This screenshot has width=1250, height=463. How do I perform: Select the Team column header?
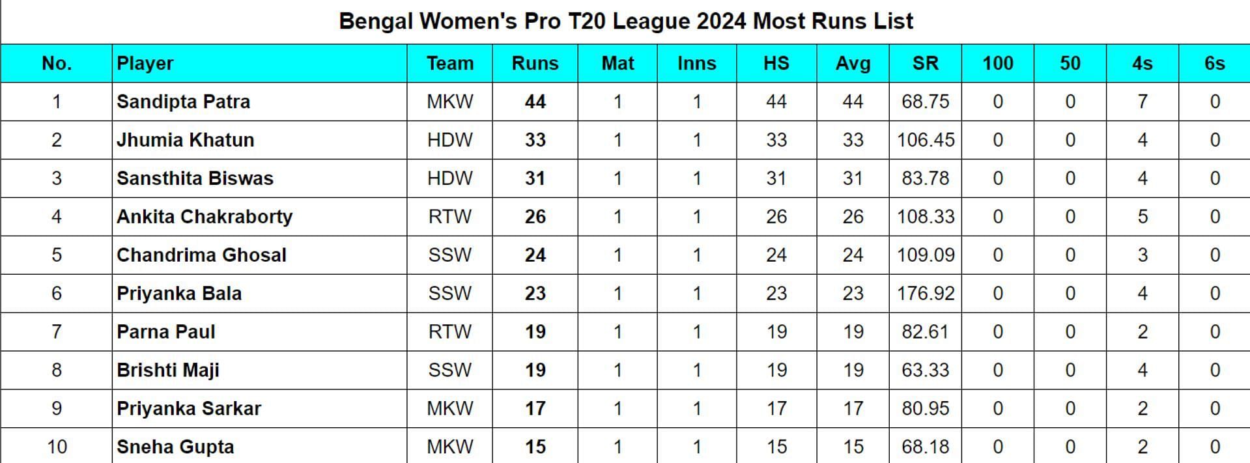coord(449,63)
